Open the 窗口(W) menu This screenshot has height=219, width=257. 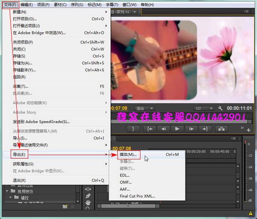coord(129,5)
